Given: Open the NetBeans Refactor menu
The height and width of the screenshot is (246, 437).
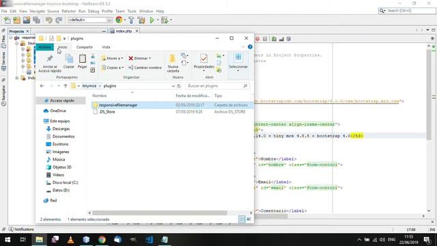Looking at the screenshot, I should 68,11.
